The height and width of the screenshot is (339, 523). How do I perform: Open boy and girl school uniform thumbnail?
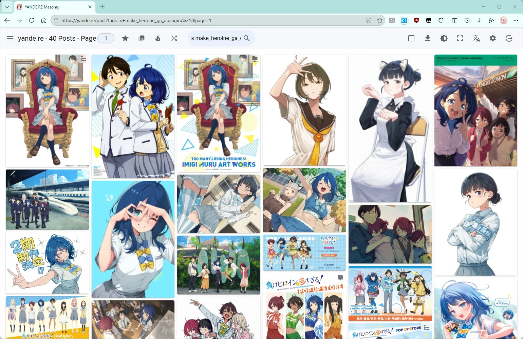(x=133, y=116)
